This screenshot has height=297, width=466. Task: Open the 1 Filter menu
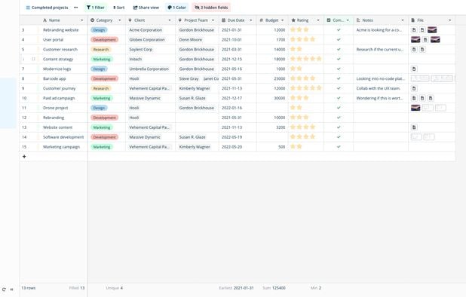point(96,8)
